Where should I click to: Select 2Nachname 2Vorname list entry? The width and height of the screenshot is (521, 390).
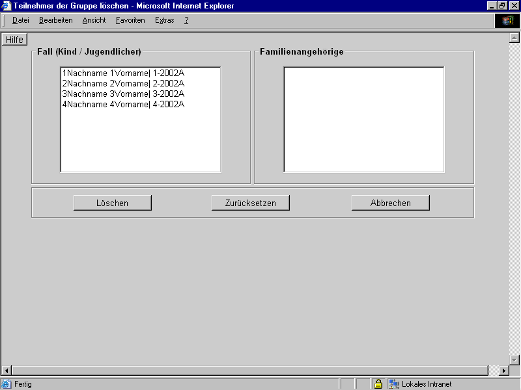click(122, 83)
